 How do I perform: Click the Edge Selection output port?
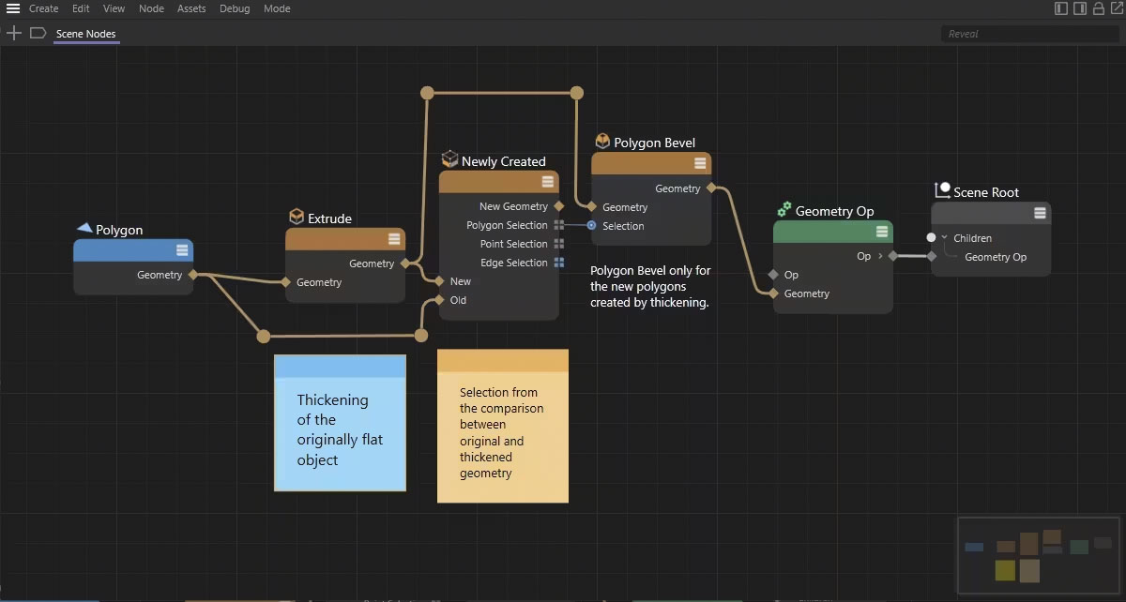[558, 263]
